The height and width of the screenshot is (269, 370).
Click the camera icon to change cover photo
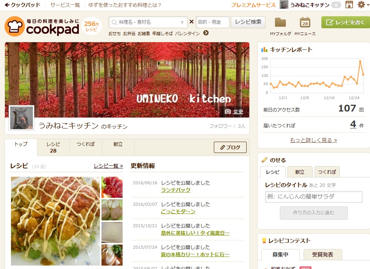click(x=228, y=112)
